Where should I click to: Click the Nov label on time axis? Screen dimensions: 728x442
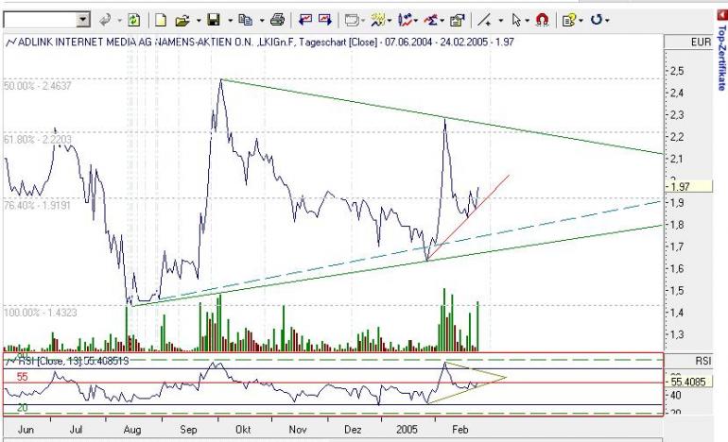pos(298,430)
